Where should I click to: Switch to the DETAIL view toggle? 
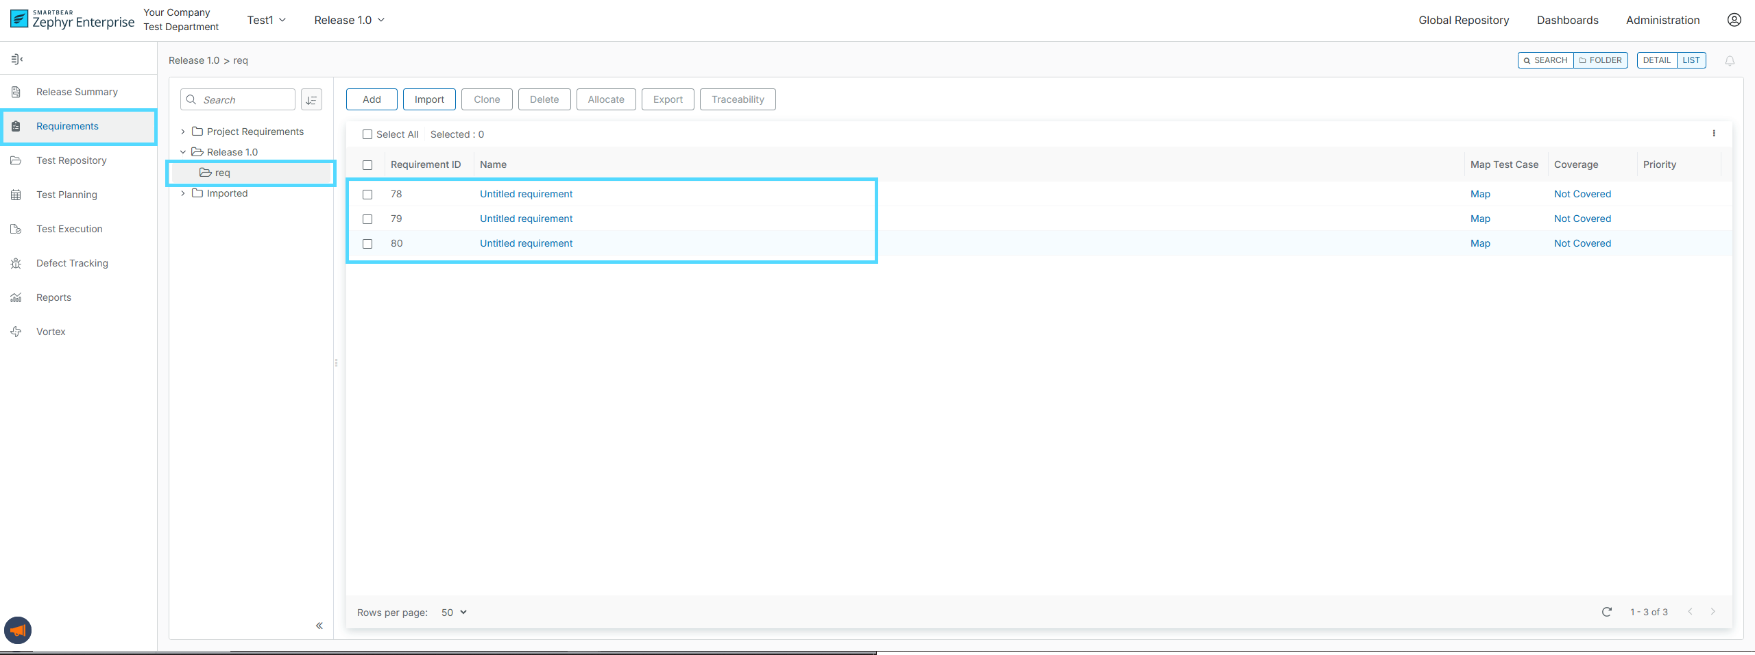(x=1656, y=60)
